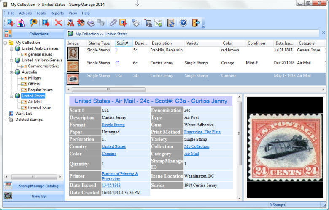Open the stamp title link for C3a
The image size is (329, 210).
[x=151, y=101]
